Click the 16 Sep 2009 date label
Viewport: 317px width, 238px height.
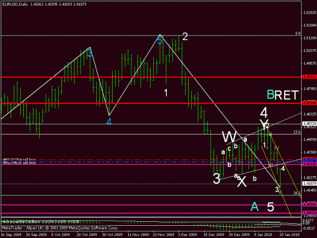11,234
